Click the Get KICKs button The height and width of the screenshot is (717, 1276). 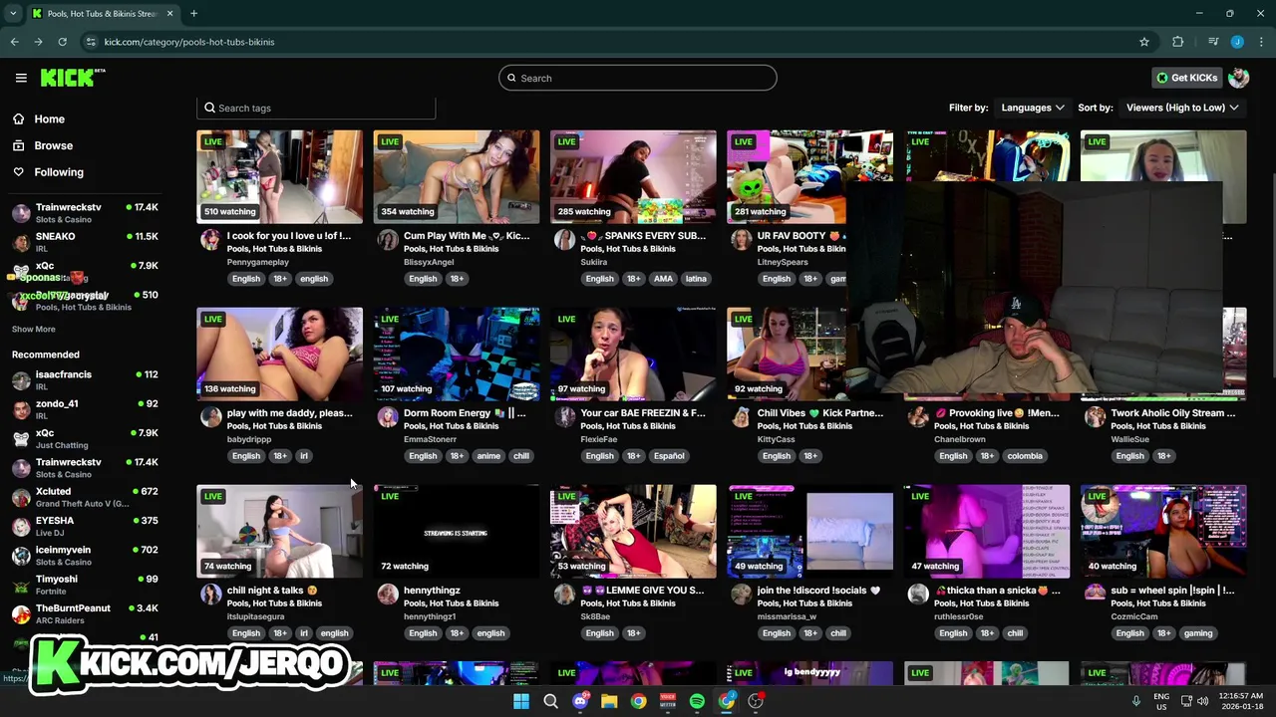(1186, 78)
